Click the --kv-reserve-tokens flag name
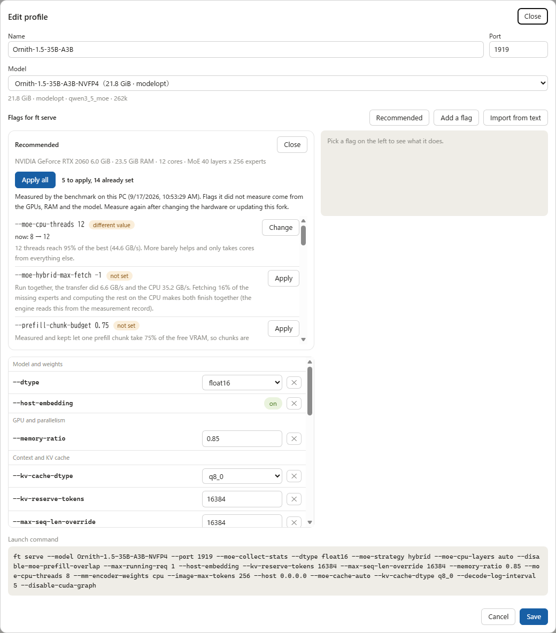This screenshot has height=633, width=556. pyautogui.click(x=49, y=499)
